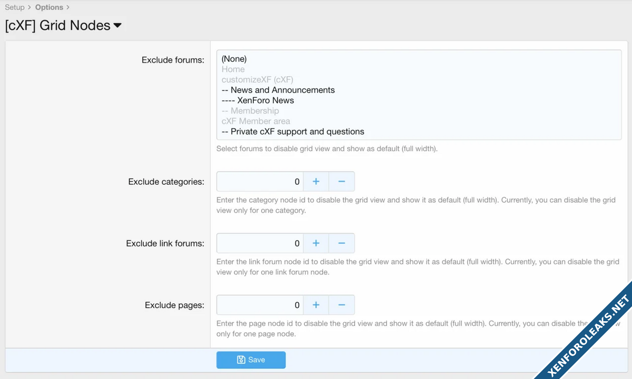Decrease the Exclude link forums value

point(341,243)
